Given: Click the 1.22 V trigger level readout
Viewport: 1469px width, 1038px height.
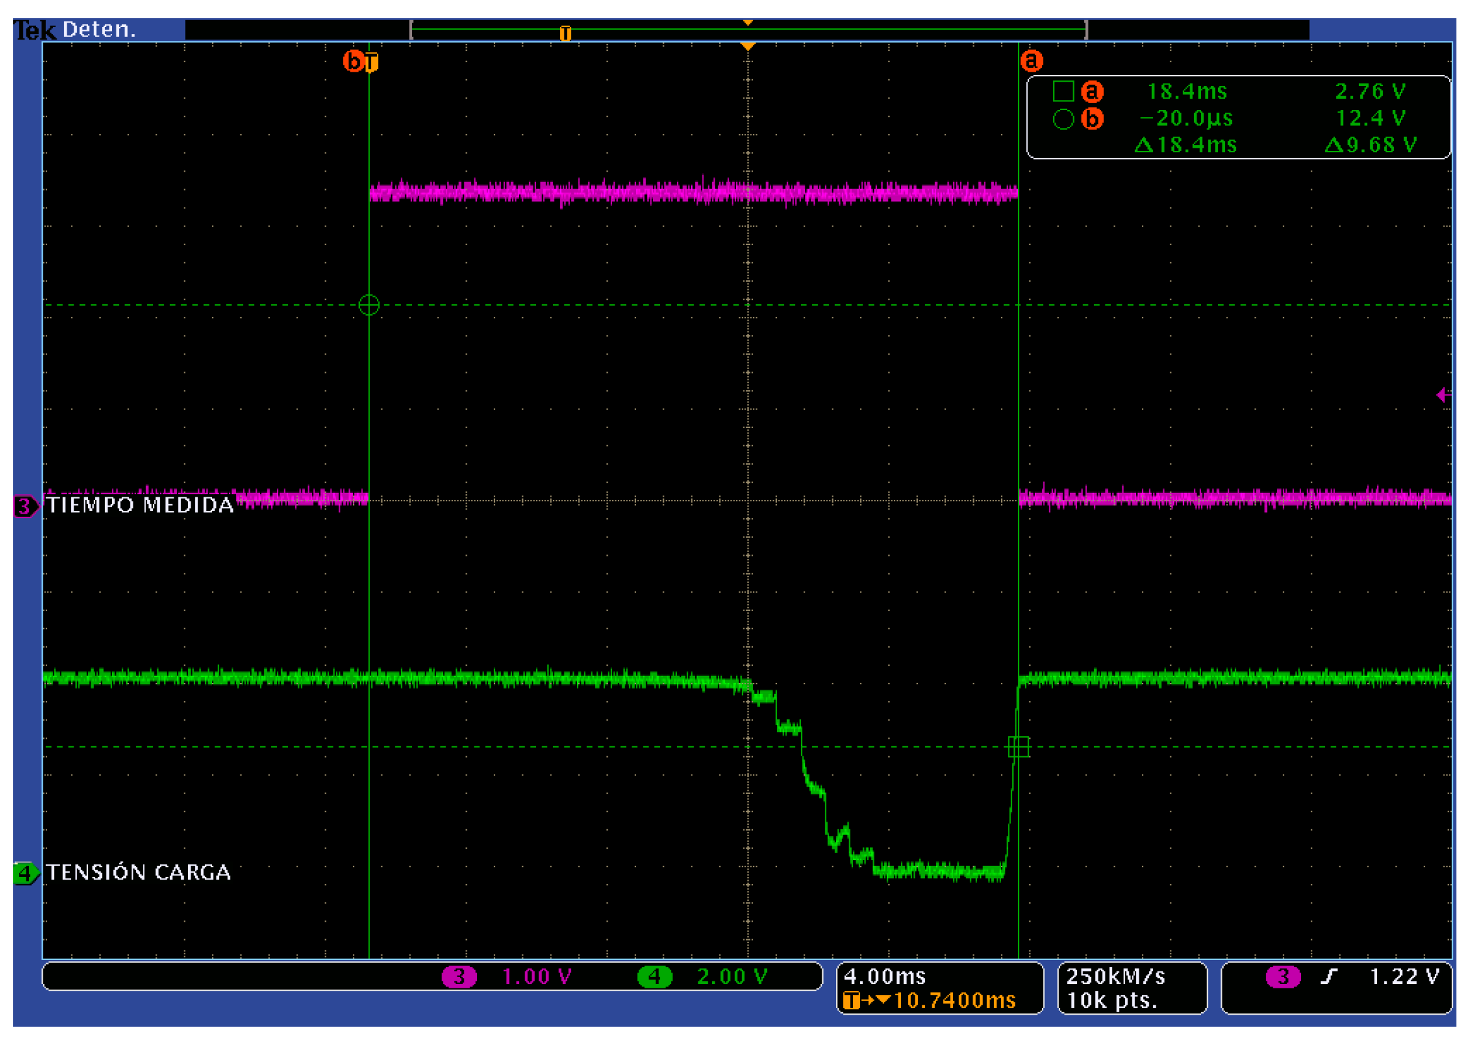Looking at the screenshot, I should pyautogui.click(x=1404, y=976).
